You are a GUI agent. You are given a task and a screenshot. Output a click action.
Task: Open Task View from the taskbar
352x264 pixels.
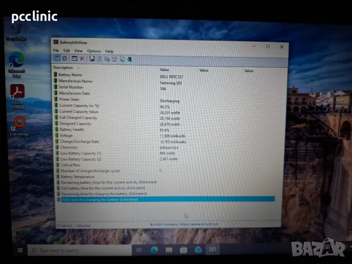click(139, 250)
